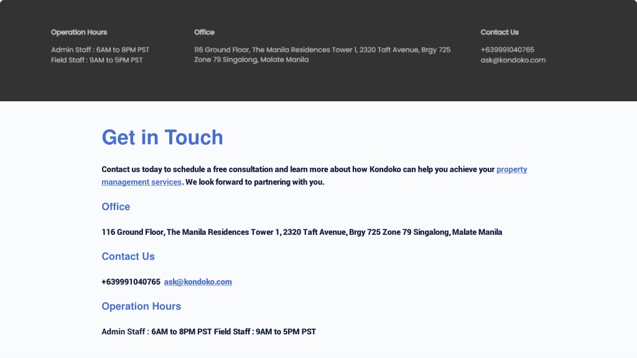Viewport: 637px width, 358px height.
Task: Click 'Field Staff : 9AM to 5PM PST' in the header
Action: (x=96, y=60)
